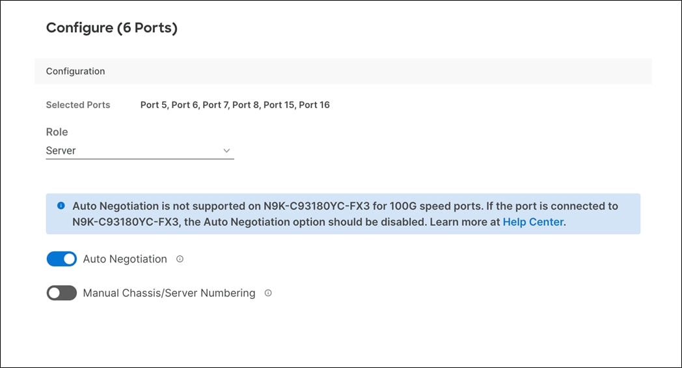The width and height of the screenshot is (682, 368).
Task: Enable the Manual Chassis/Server Numbering toggle
Action: tap(62, 293)
